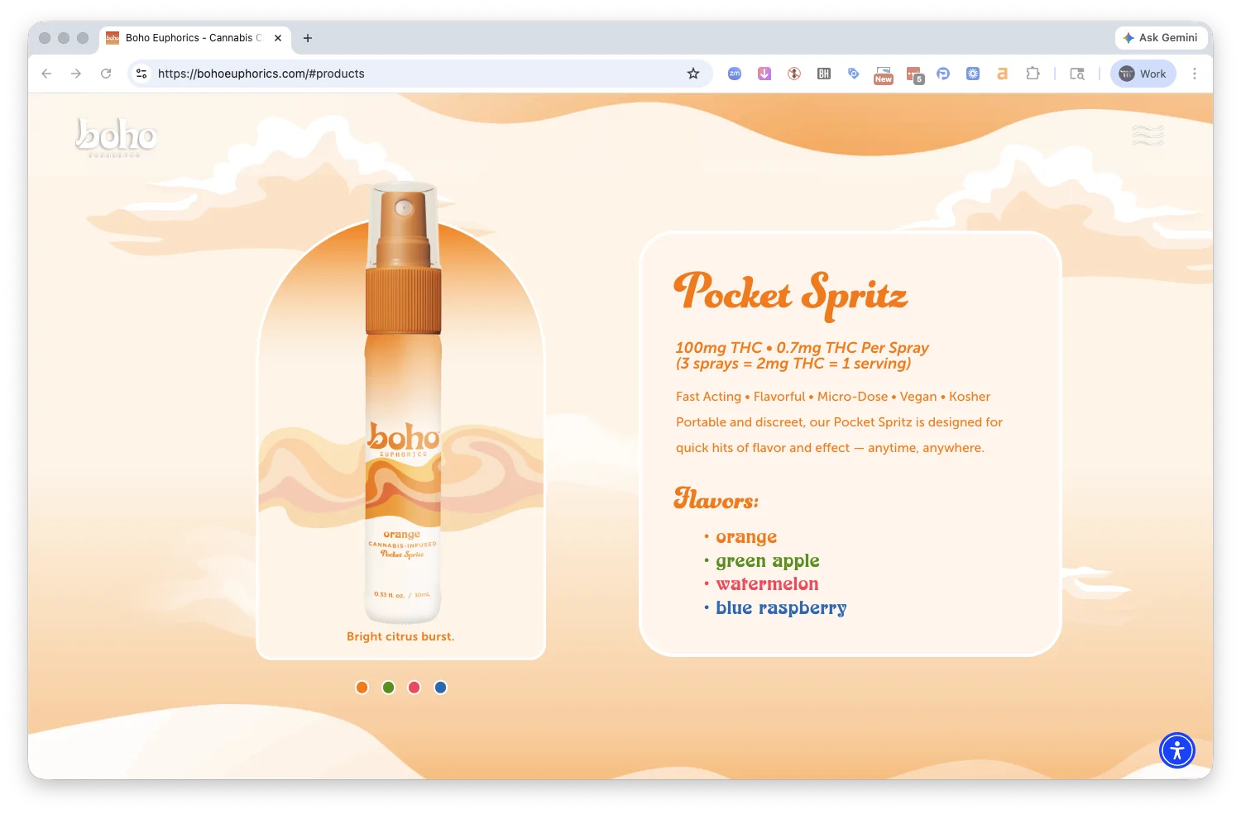Open Chrome's three-dot menu

(1194, 74)
